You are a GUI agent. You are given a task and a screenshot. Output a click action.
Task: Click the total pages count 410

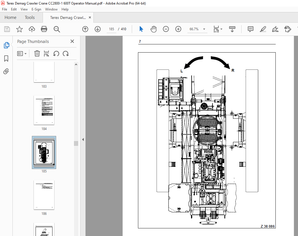(124, 29)
